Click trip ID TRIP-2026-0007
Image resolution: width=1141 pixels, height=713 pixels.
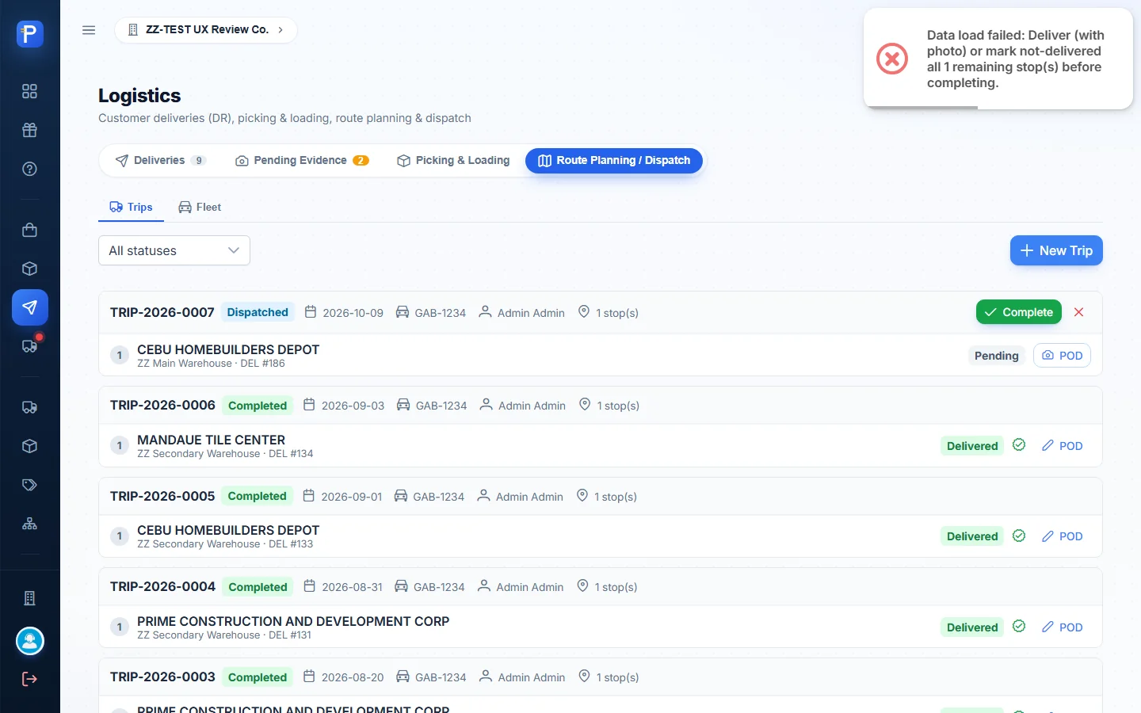coord(162,312)
